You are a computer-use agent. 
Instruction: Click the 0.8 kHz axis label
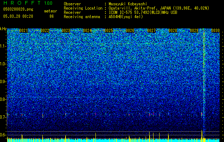(x=3, y=99)
